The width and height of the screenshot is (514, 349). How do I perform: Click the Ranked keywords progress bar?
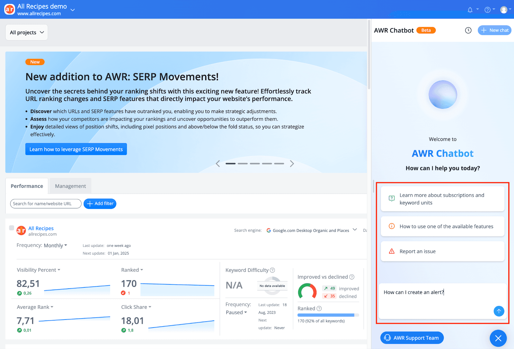point(328,315)
